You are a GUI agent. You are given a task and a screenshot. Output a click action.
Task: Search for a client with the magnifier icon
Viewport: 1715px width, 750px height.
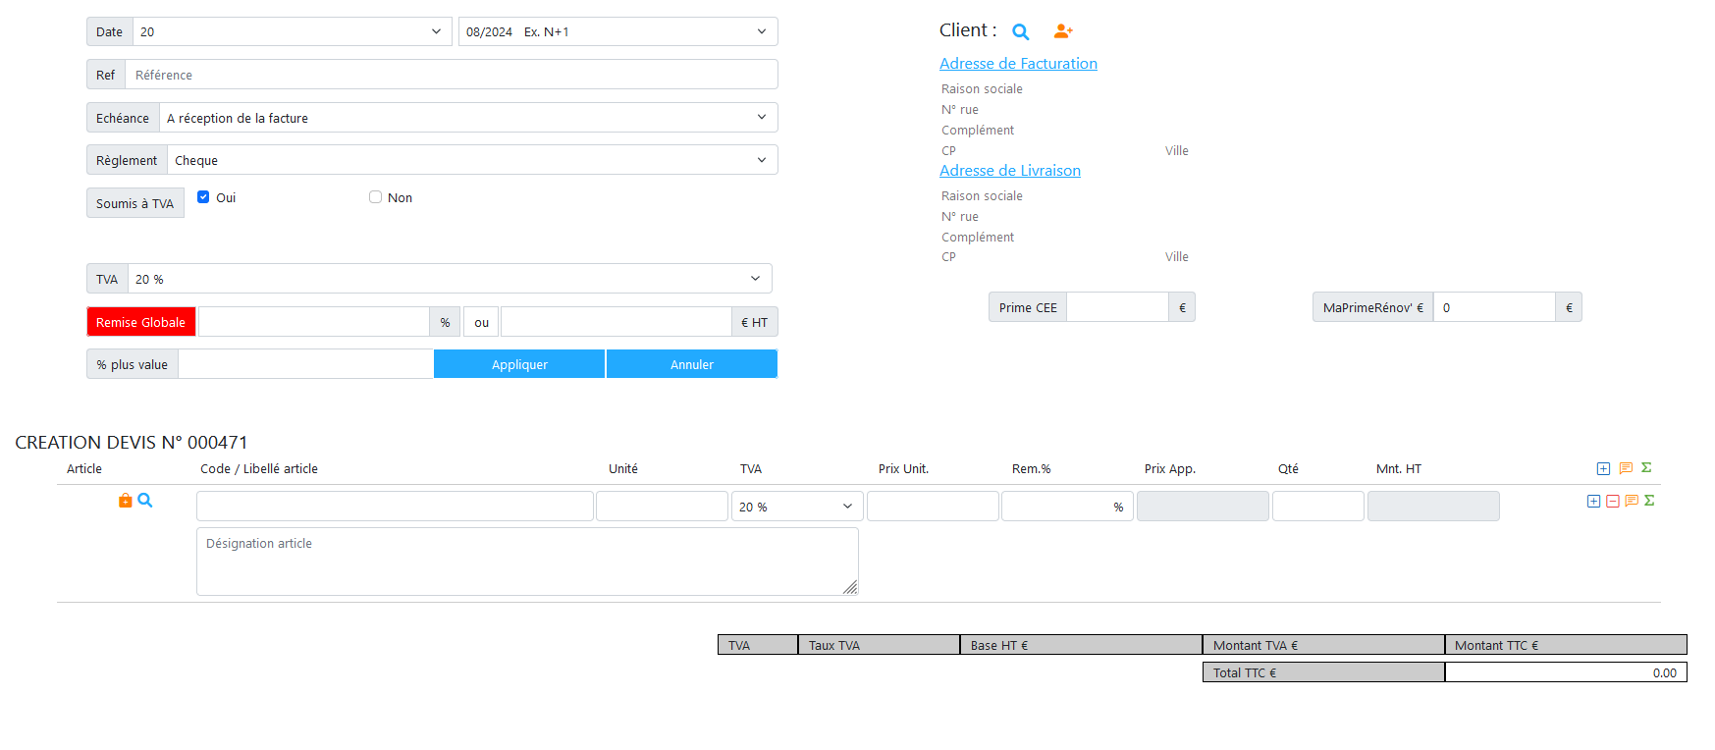[1021, 31]
